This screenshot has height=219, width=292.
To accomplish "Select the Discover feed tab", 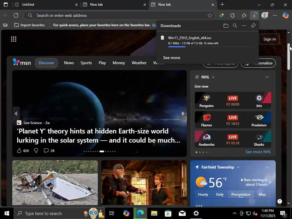I will pyautogui.click(x=46, y=63).
